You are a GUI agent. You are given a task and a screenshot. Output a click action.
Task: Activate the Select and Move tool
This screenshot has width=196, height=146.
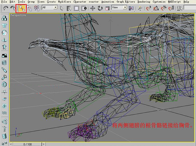pyautogui.click(x=93, y=8)
